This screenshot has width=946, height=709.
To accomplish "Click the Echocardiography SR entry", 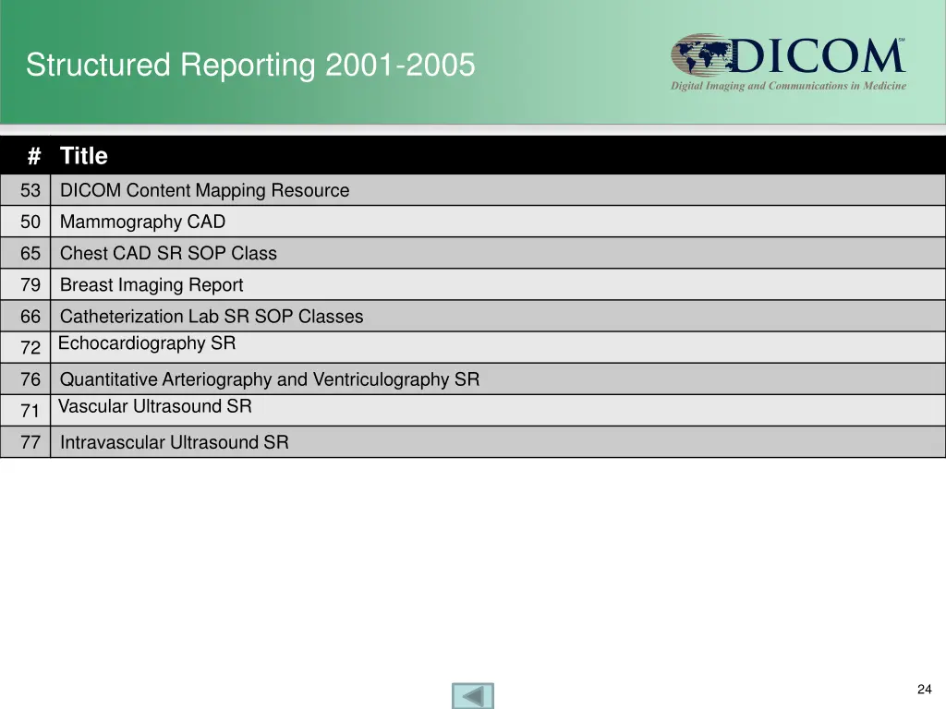I will [147, 343].
